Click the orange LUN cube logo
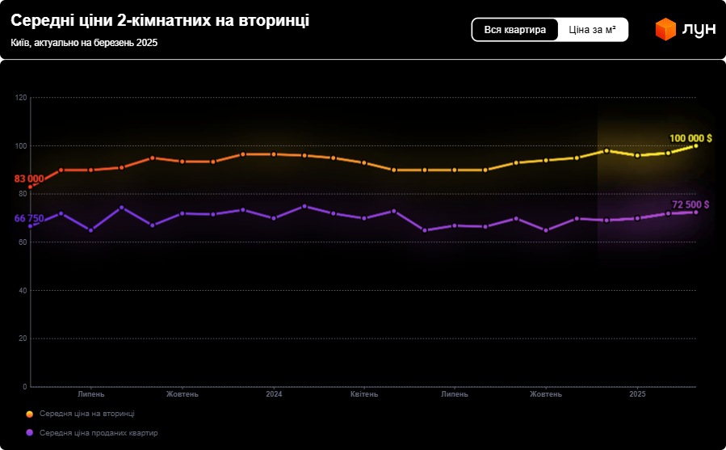The image size is (726, 450). (x=665, y=30)
